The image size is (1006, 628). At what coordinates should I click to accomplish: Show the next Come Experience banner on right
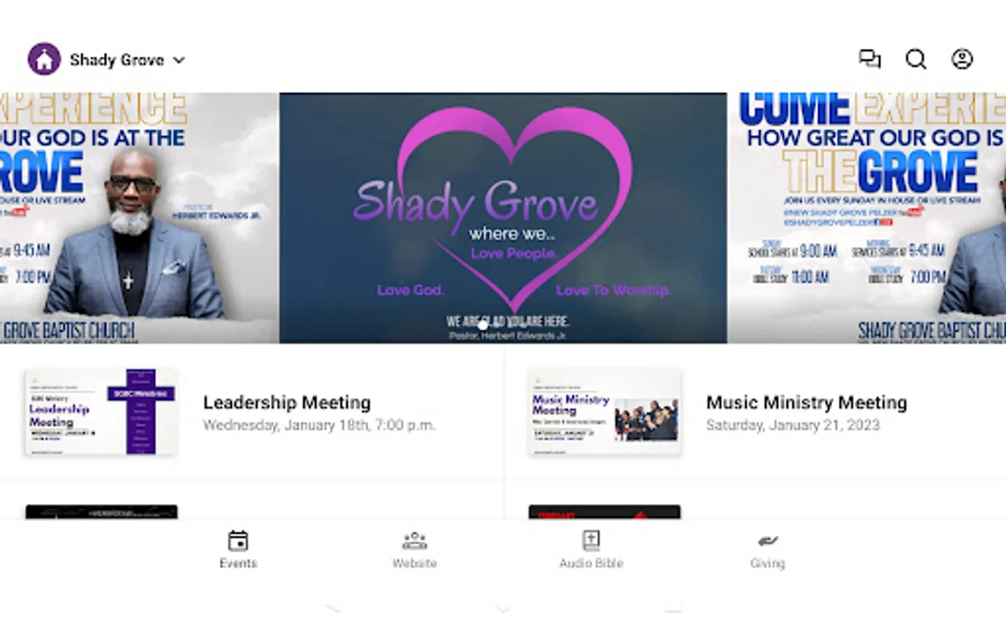tap(868, 218)
